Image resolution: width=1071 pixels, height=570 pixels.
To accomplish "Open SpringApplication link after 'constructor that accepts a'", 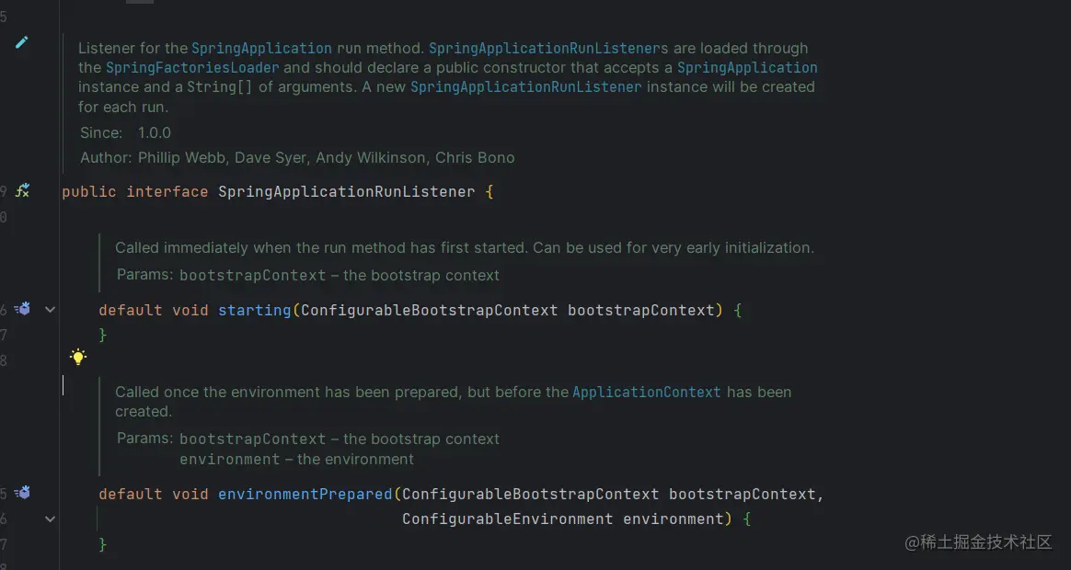I will (747, 68).
